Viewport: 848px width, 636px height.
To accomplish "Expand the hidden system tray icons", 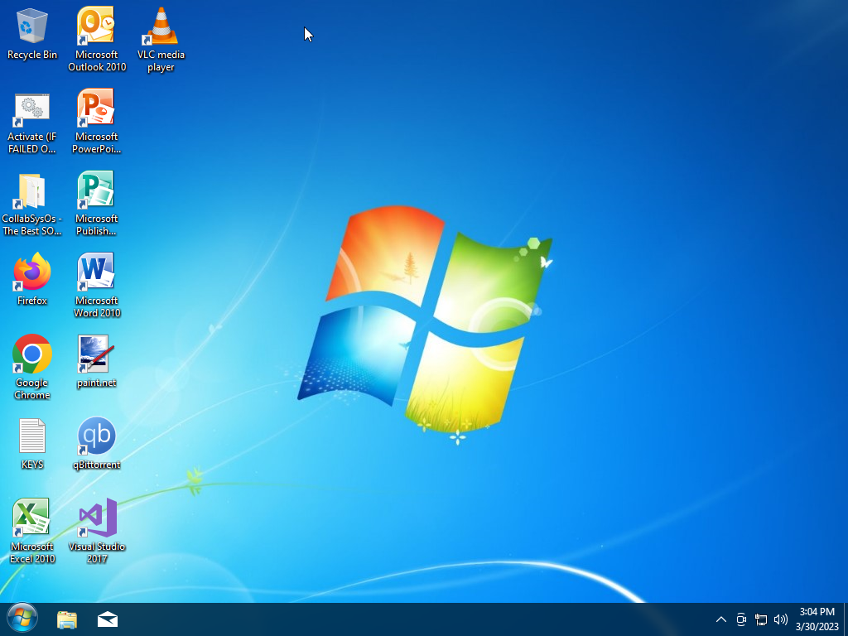I will click(720, 619).
